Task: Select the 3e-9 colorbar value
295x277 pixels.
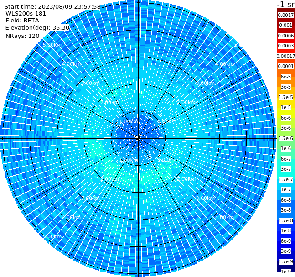Action: (286, 251)
